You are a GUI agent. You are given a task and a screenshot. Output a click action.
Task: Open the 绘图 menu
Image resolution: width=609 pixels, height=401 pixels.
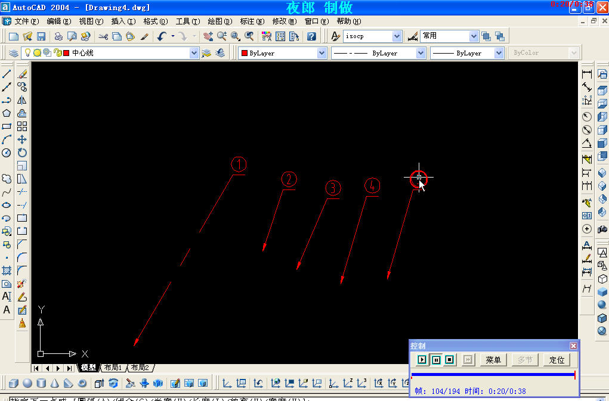[219, 21]
